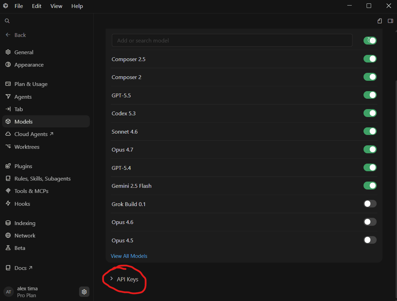This screenshot has height=301, width=397.
Task: Click the Network globe icon
Action: tap(8, 235)
